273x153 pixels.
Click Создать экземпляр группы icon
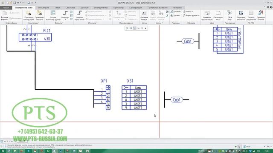click(x=53, y=14)
